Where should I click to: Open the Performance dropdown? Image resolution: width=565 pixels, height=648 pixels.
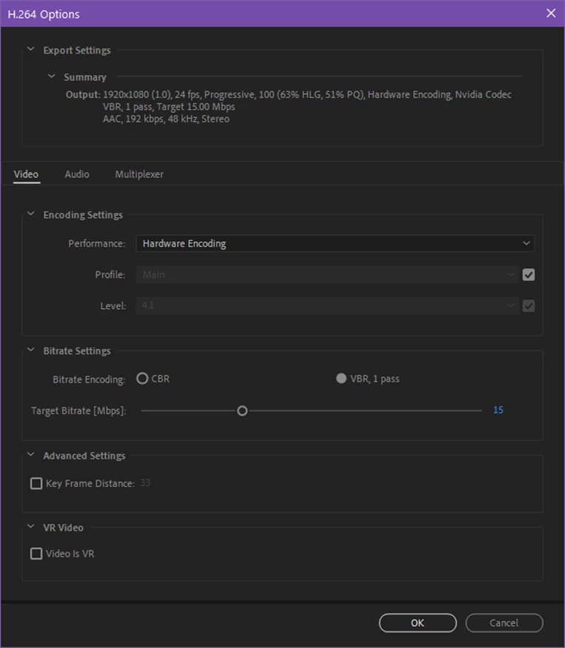point(335,243)
